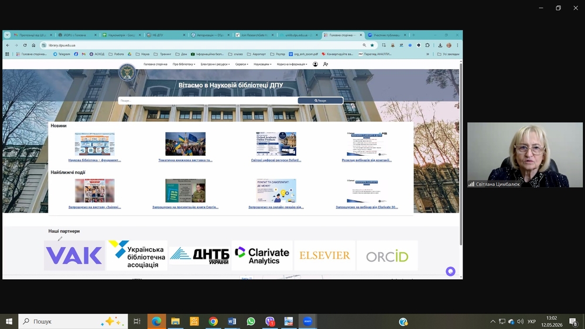Screen dimensions: 585x329
Task: Open the Elsevier partner logo
Action: (324, 255)
